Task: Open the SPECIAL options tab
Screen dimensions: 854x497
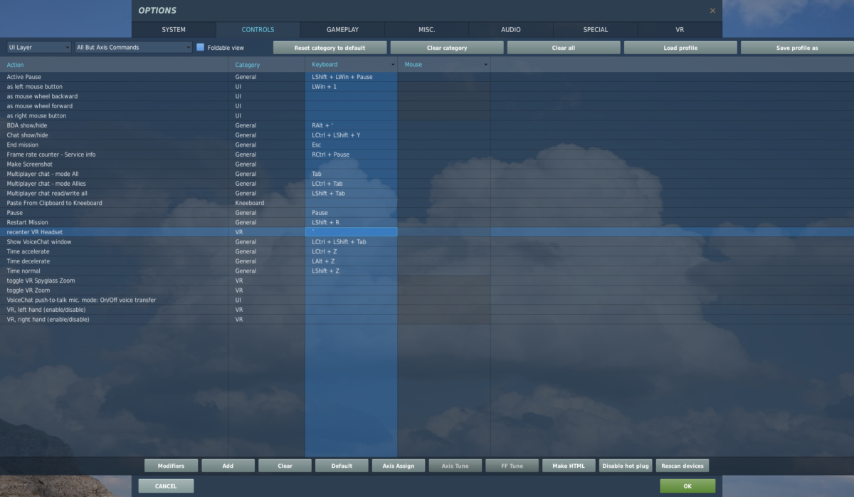Action: click(x=595, y=30)
